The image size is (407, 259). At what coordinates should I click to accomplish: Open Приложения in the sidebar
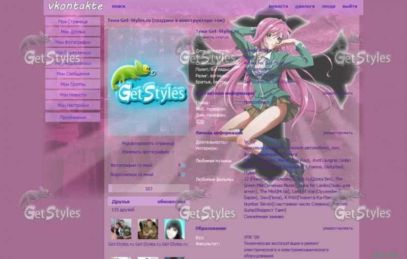pyautogui.click(x=73, y=118)
